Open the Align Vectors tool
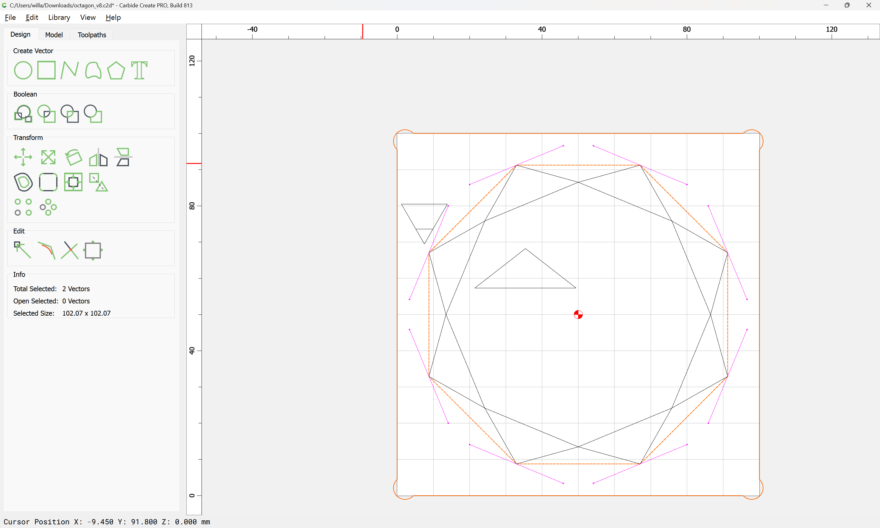Image resolution: width=880 pixels, height=528 pixels. click(x=73, y=182)
